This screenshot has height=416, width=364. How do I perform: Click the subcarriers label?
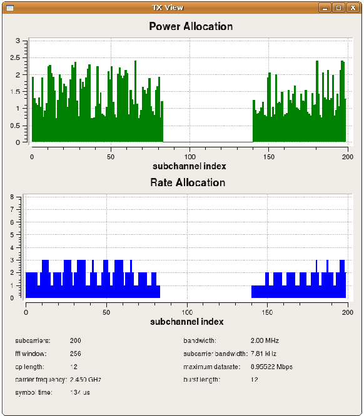tap(33, 340)
